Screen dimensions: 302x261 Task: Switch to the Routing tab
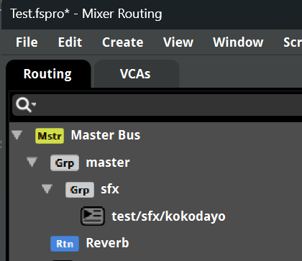(x=48, y=74)
